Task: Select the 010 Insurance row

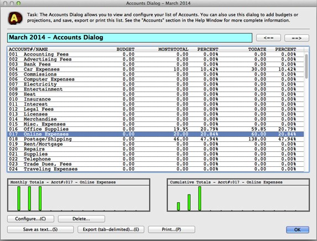Action: click(x=156, y=99)
